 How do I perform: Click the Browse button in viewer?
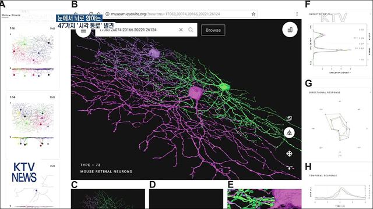pos(213,30)
